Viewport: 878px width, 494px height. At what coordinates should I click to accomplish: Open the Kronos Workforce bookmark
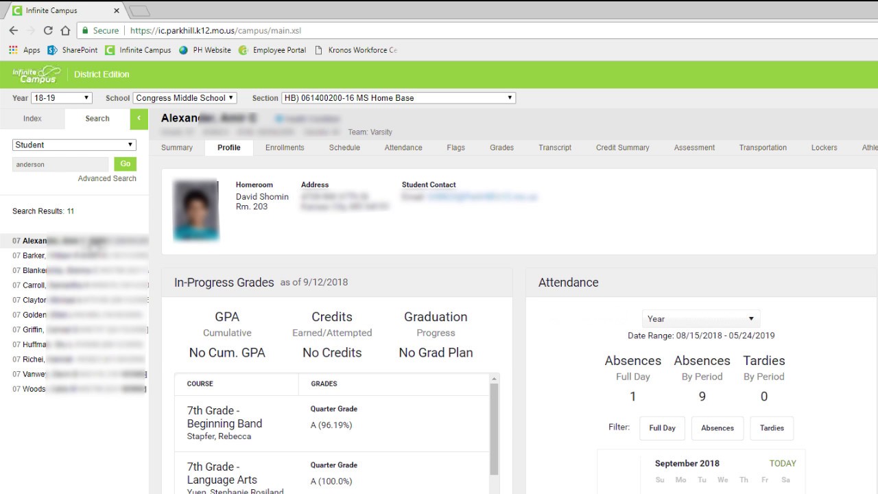click(x=355, y=50)
